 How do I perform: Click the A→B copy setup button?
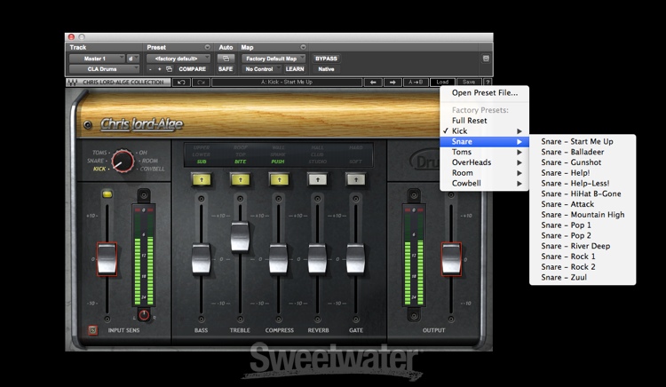point(416,83)
